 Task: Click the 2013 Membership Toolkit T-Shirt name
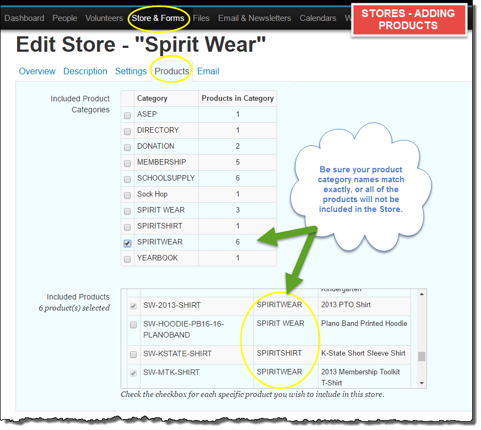click(x=360, y=377)
